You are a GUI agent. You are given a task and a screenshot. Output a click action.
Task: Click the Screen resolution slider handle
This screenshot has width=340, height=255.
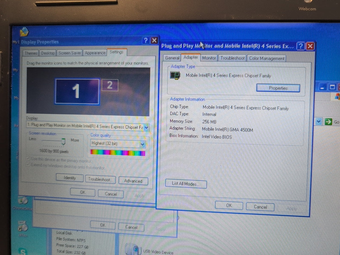point(63,141)
